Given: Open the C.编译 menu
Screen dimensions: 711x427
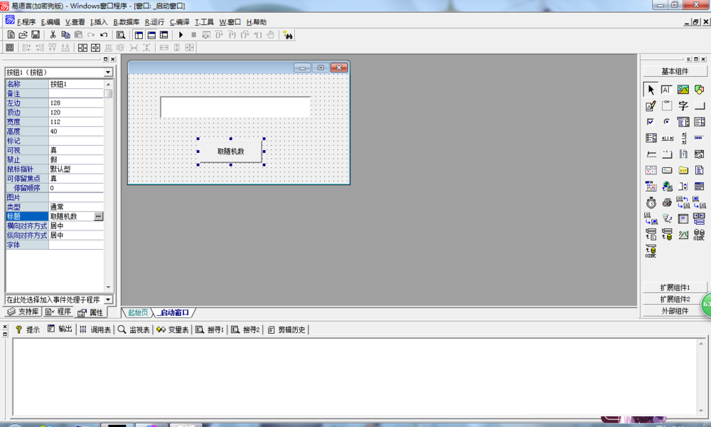Looking at the screenshot, I should click(180, 22).
